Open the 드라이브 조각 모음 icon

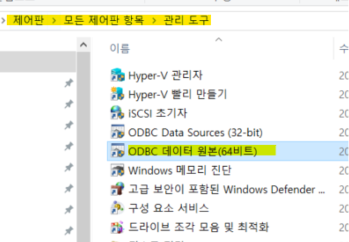[117, 228]
